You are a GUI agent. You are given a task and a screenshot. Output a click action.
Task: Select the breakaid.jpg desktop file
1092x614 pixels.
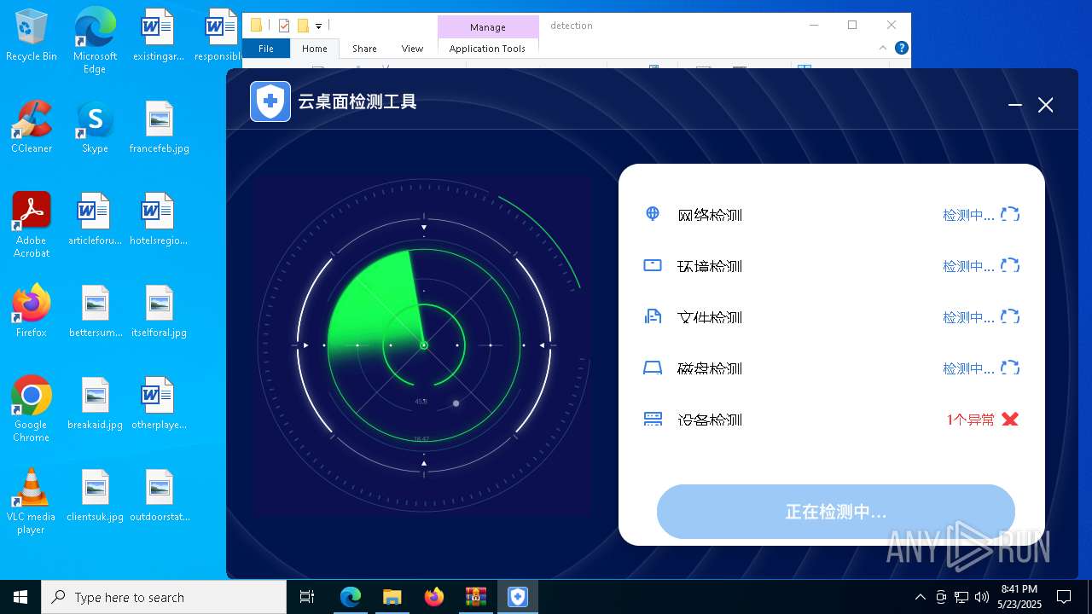tap(95, 404)
